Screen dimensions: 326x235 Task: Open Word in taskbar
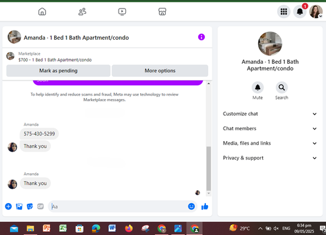click(x=112, y=228)
